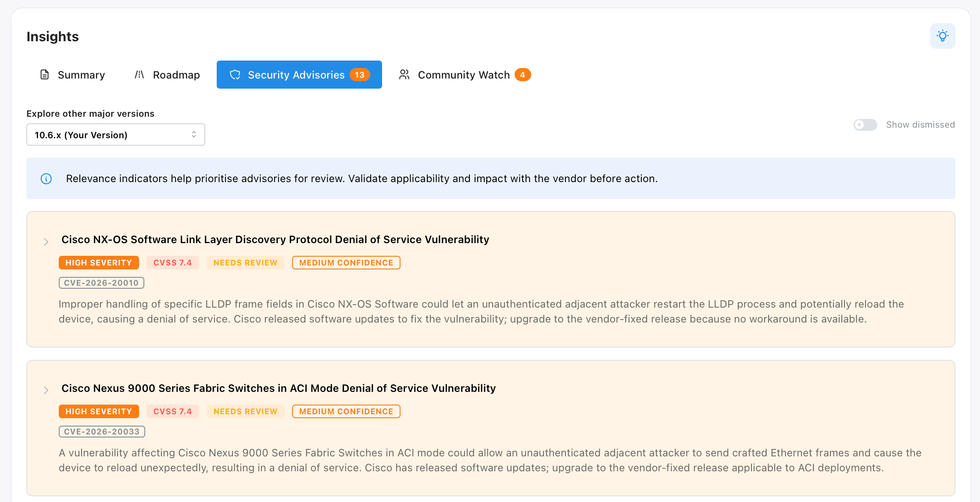Click the Cisco NX-OS LLDP vulnerability title
This screenshot has height=502, width=980.
275,240
